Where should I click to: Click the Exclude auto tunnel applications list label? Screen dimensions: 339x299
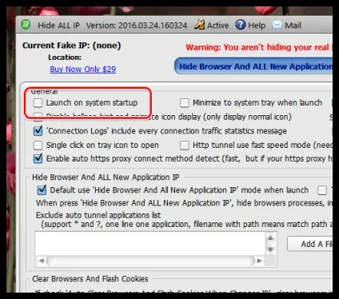tap(98, 215)
